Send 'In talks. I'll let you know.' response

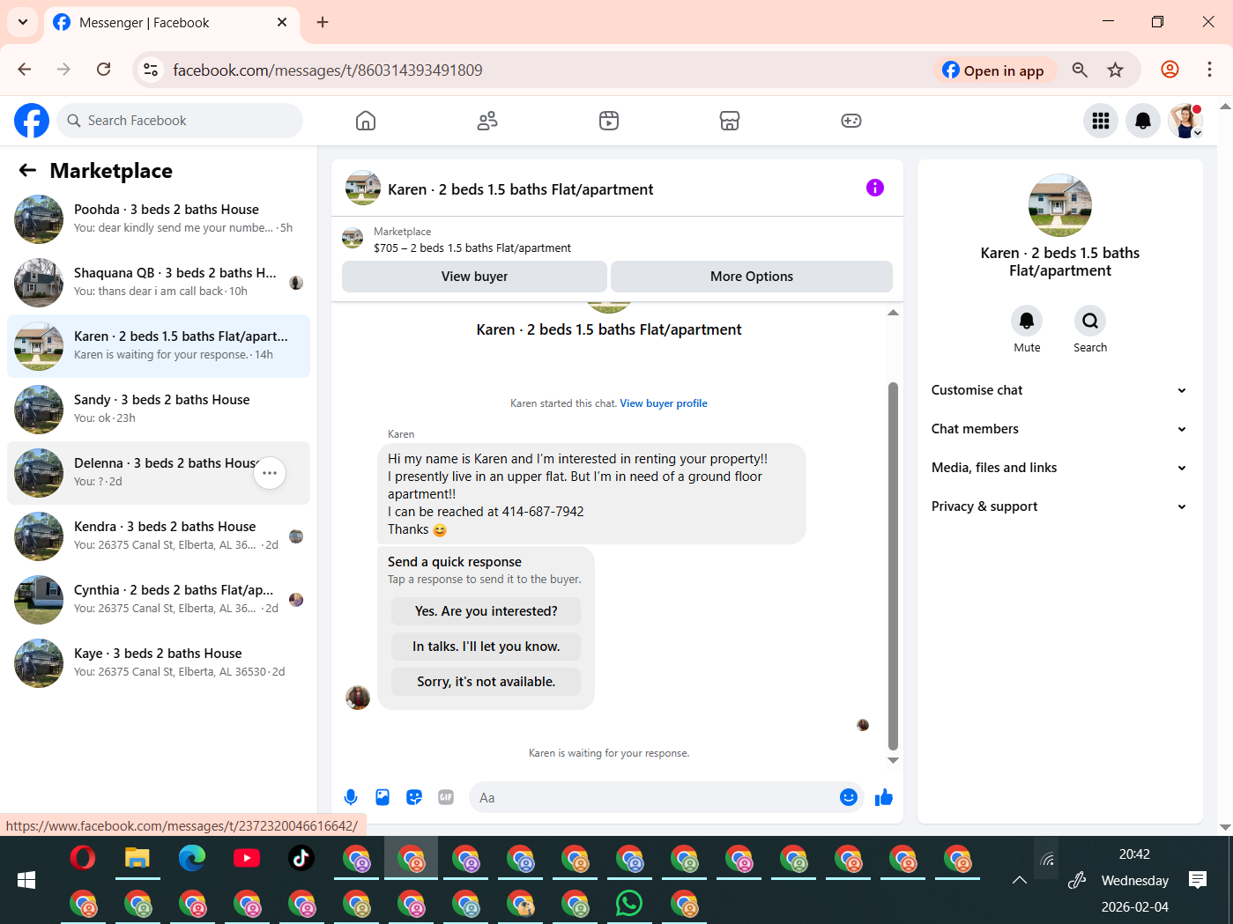pos(487,647)
